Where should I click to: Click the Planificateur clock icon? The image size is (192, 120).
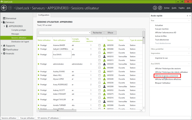[4, 49]
